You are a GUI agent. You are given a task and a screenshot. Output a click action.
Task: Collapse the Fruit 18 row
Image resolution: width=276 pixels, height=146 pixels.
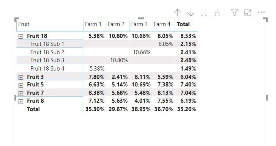[x=21, y=36]
